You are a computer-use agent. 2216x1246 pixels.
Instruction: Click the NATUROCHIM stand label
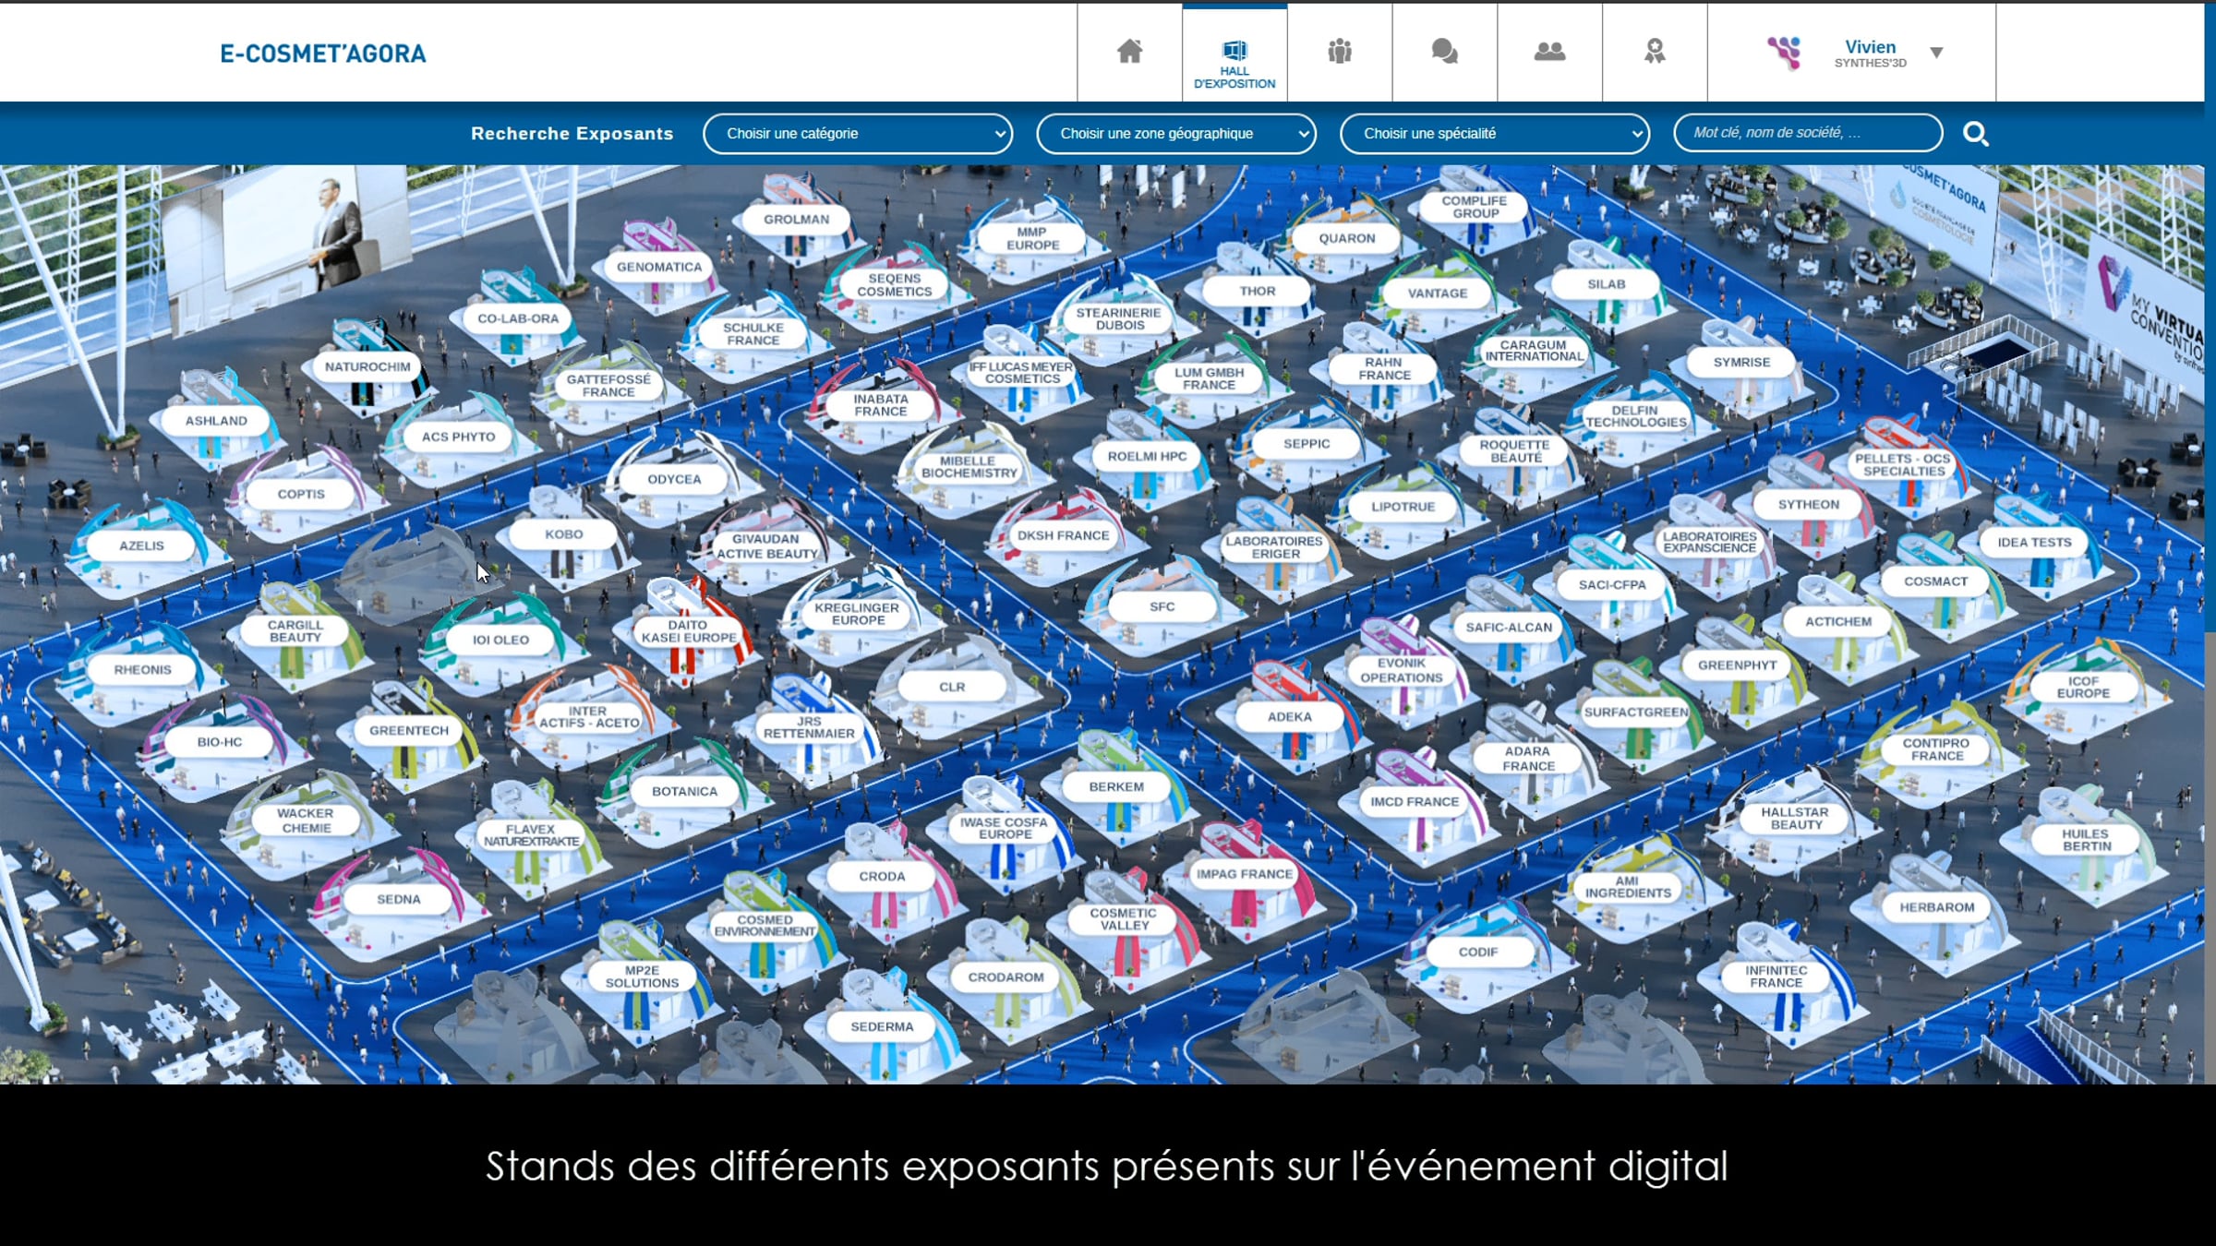[x=367, y=366]
